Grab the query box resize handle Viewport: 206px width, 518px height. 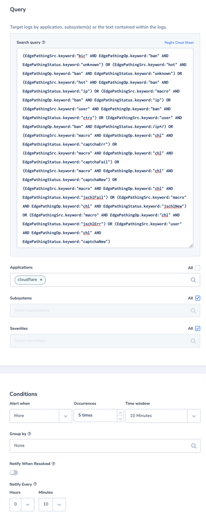coord(191,246)
